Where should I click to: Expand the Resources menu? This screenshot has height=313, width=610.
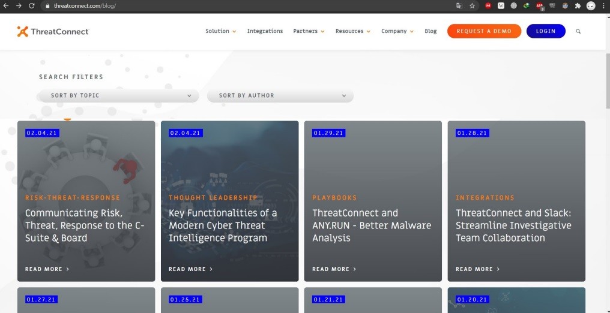[352, 31]
